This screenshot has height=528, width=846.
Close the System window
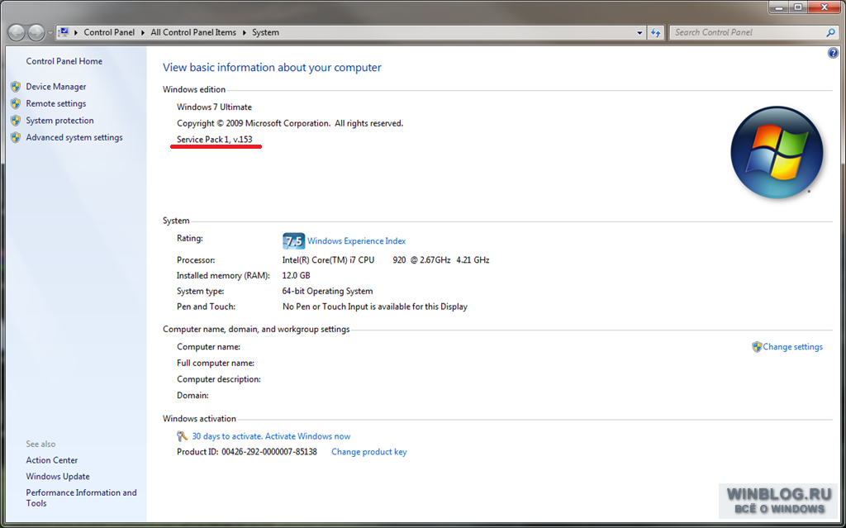pos(825,7)
